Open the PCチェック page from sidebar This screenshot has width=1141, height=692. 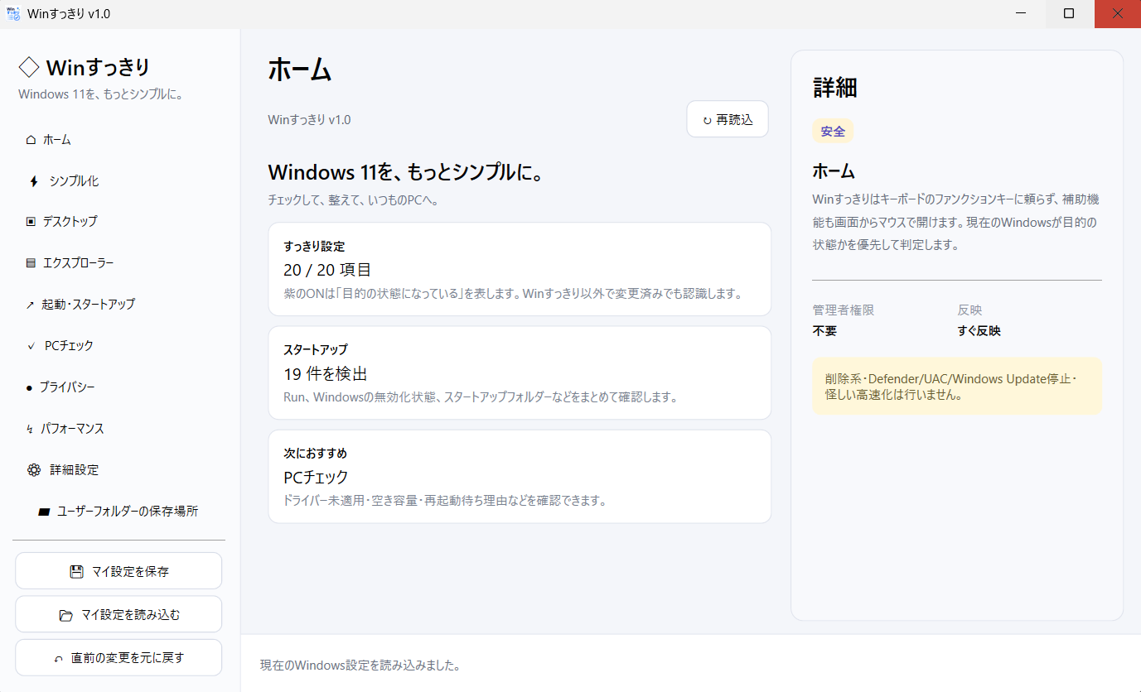point(120,346)
